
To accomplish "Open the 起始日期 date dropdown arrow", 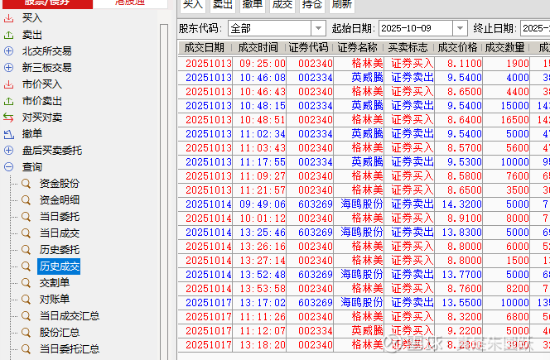I will [460, 28].
